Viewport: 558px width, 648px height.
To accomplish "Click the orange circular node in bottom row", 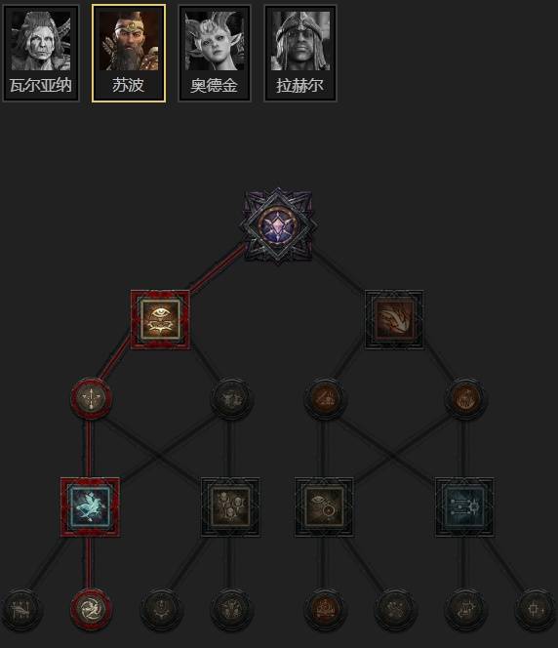I will click(x=325, y=609).
